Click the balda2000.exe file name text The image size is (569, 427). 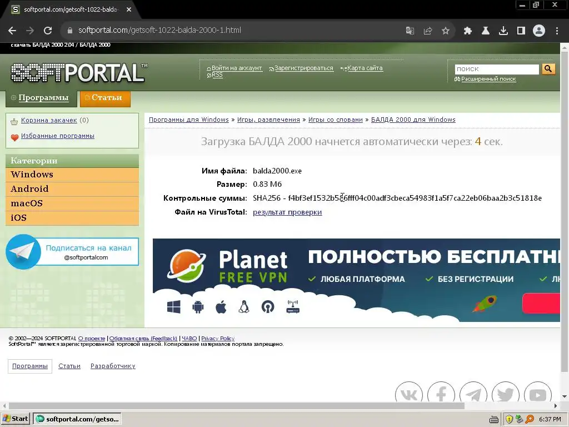277,171
